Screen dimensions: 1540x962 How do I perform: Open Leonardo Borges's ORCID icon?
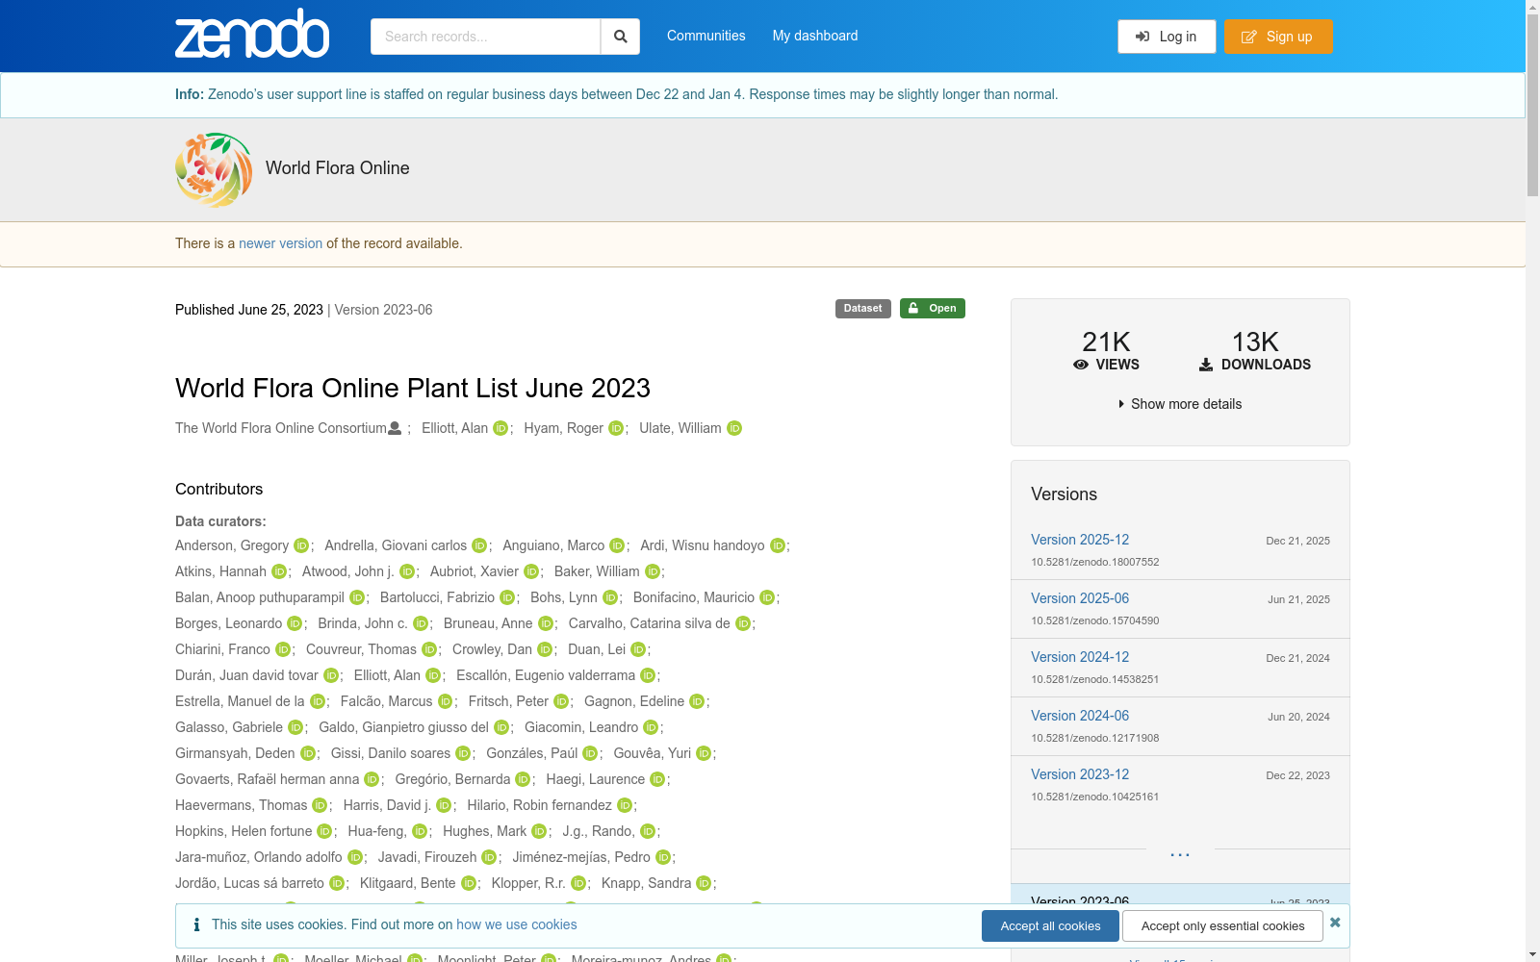295,623
